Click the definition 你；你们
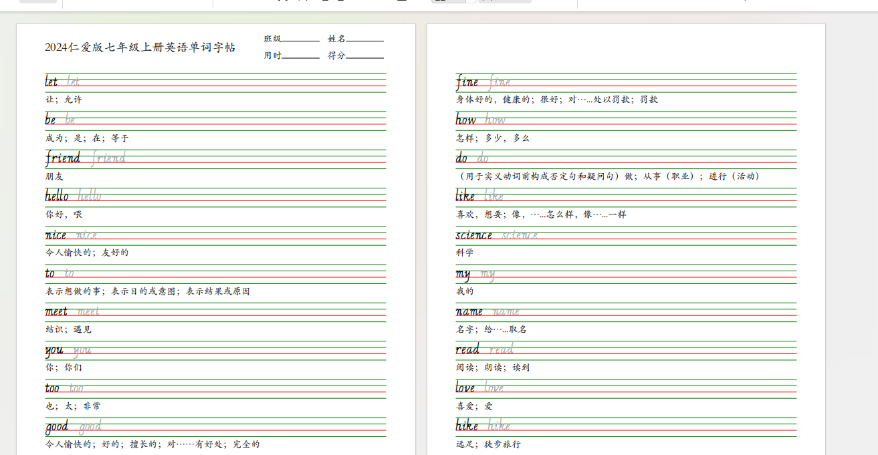 point(64,367)
